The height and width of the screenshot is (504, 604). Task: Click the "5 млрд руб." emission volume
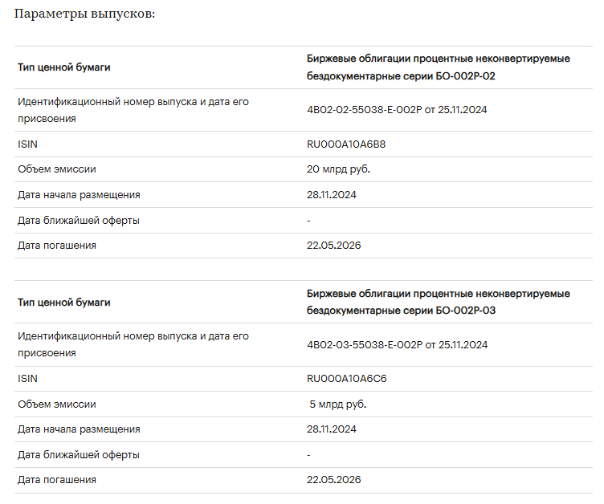coord(338,404)
